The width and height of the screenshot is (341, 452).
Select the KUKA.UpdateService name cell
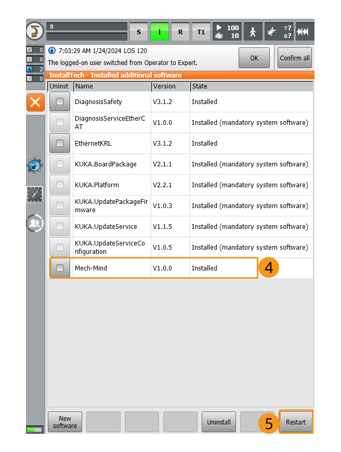click(x=112, y=227)
